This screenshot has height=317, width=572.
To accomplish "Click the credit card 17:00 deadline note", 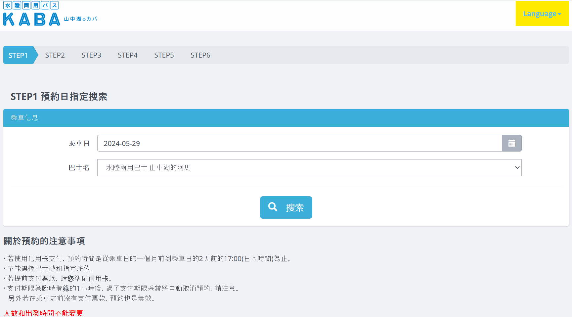I will click(148, 259).
